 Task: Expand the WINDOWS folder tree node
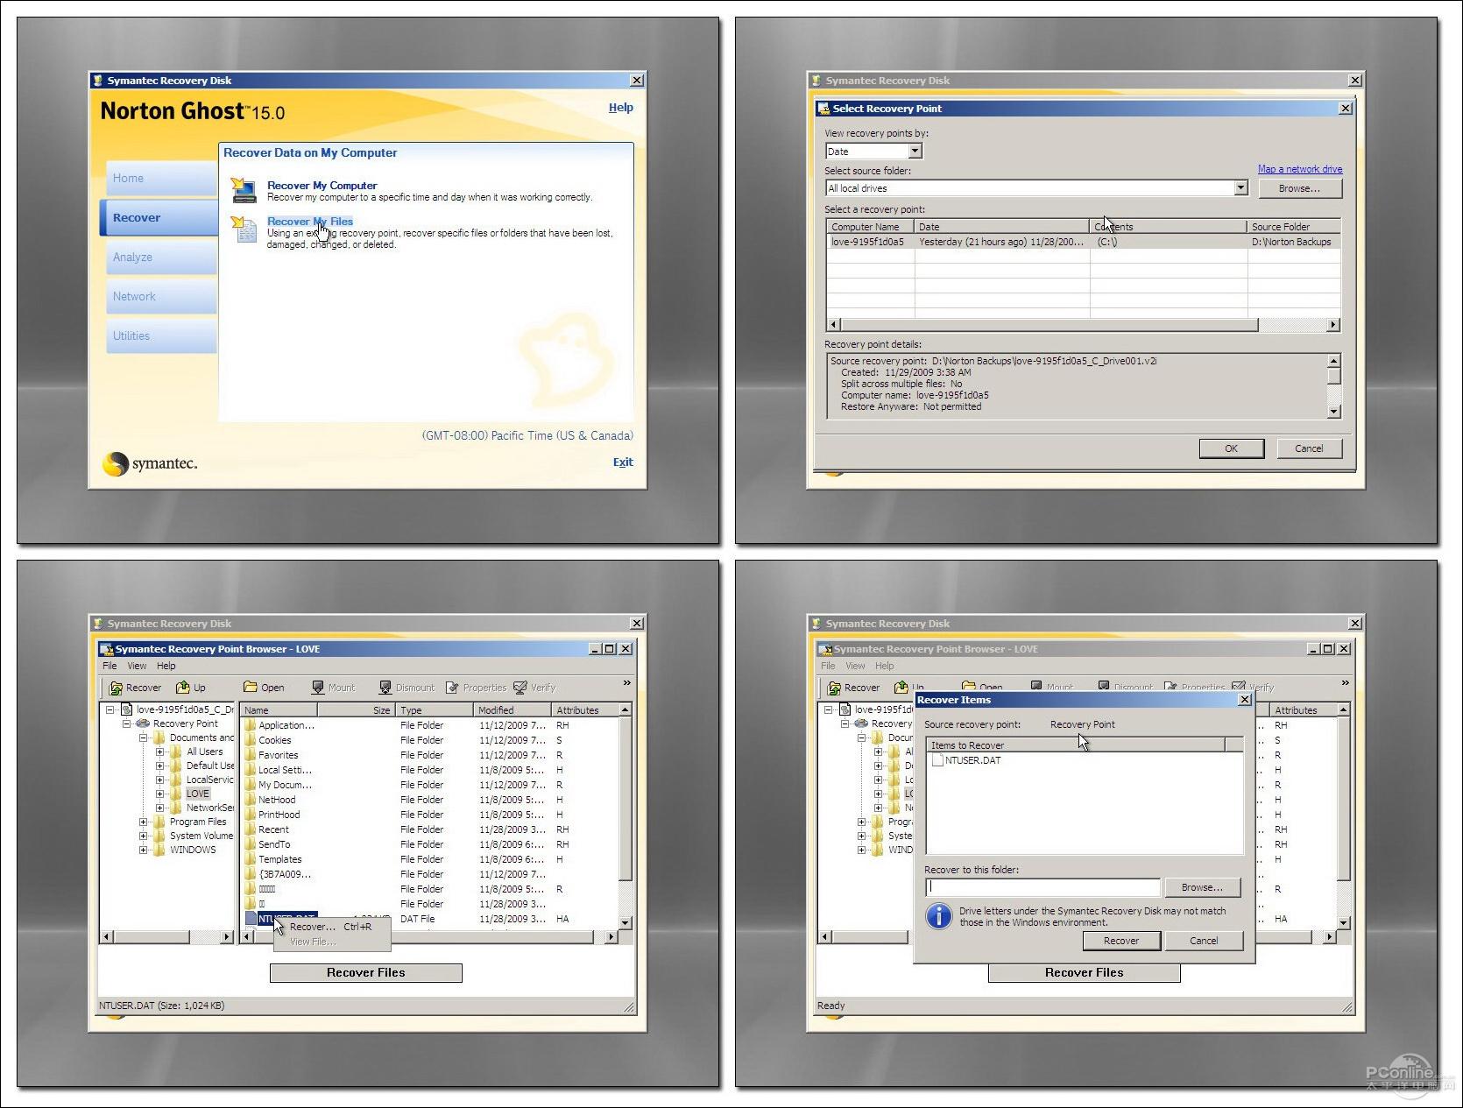click(143, 850)
